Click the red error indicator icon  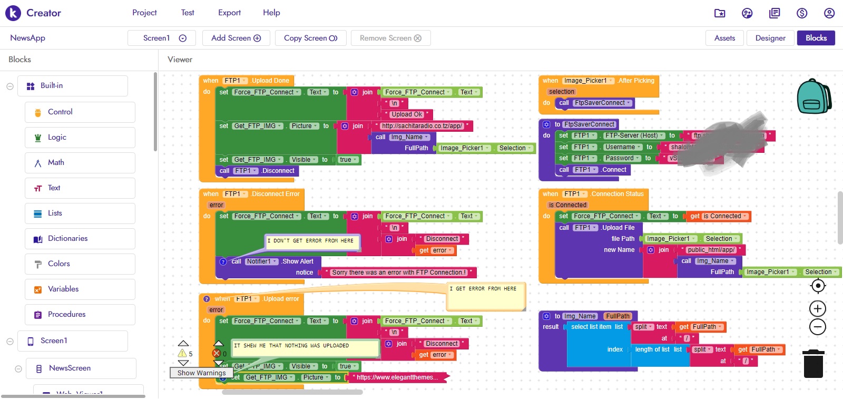(216, 353)
